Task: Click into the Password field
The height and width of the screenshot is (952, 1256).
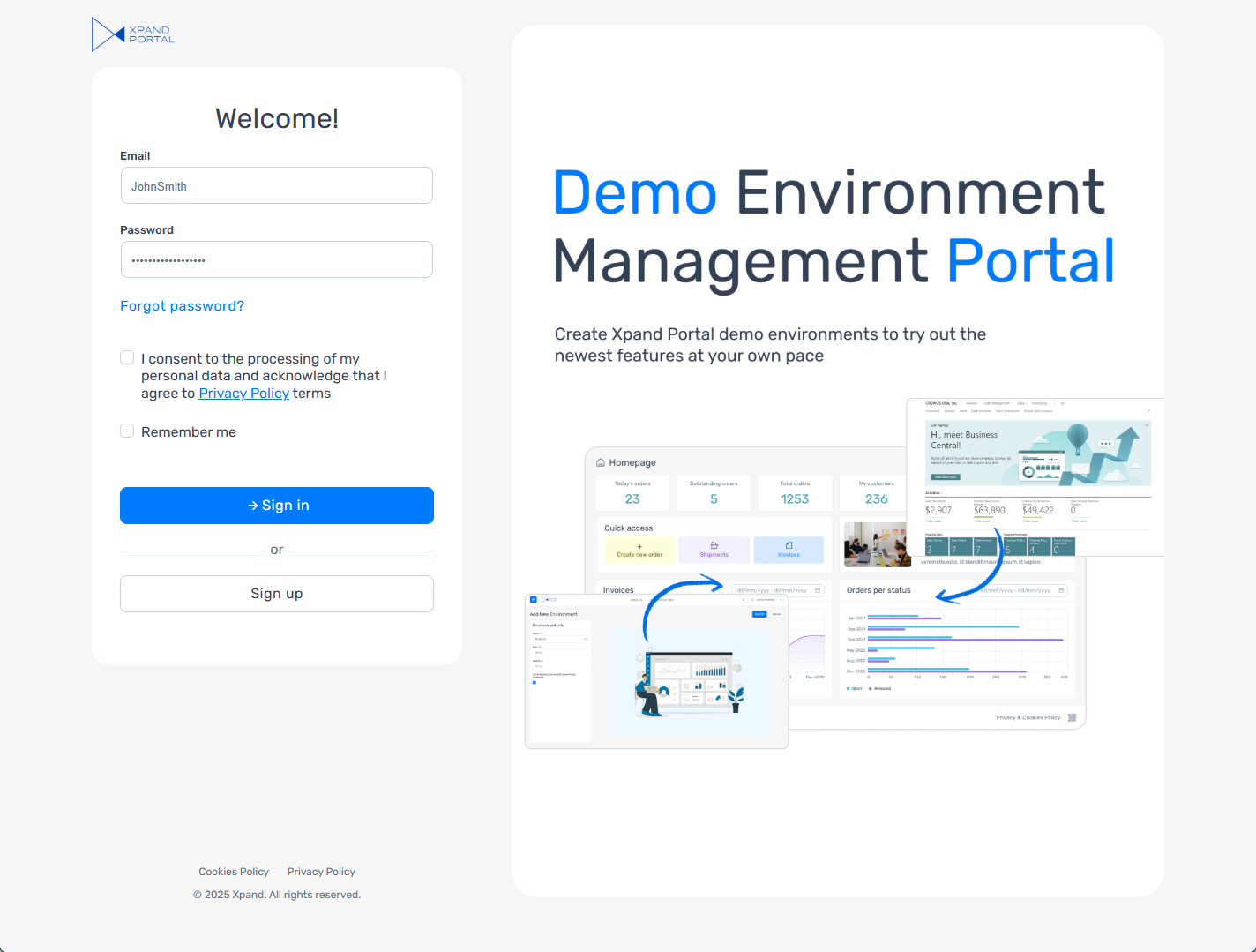Action: pyautogui.click(x=277, y=260)
